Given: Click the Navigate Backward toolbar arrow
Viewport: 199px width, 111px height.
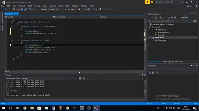Looking at the screenshot, I should tap(5, 10).
